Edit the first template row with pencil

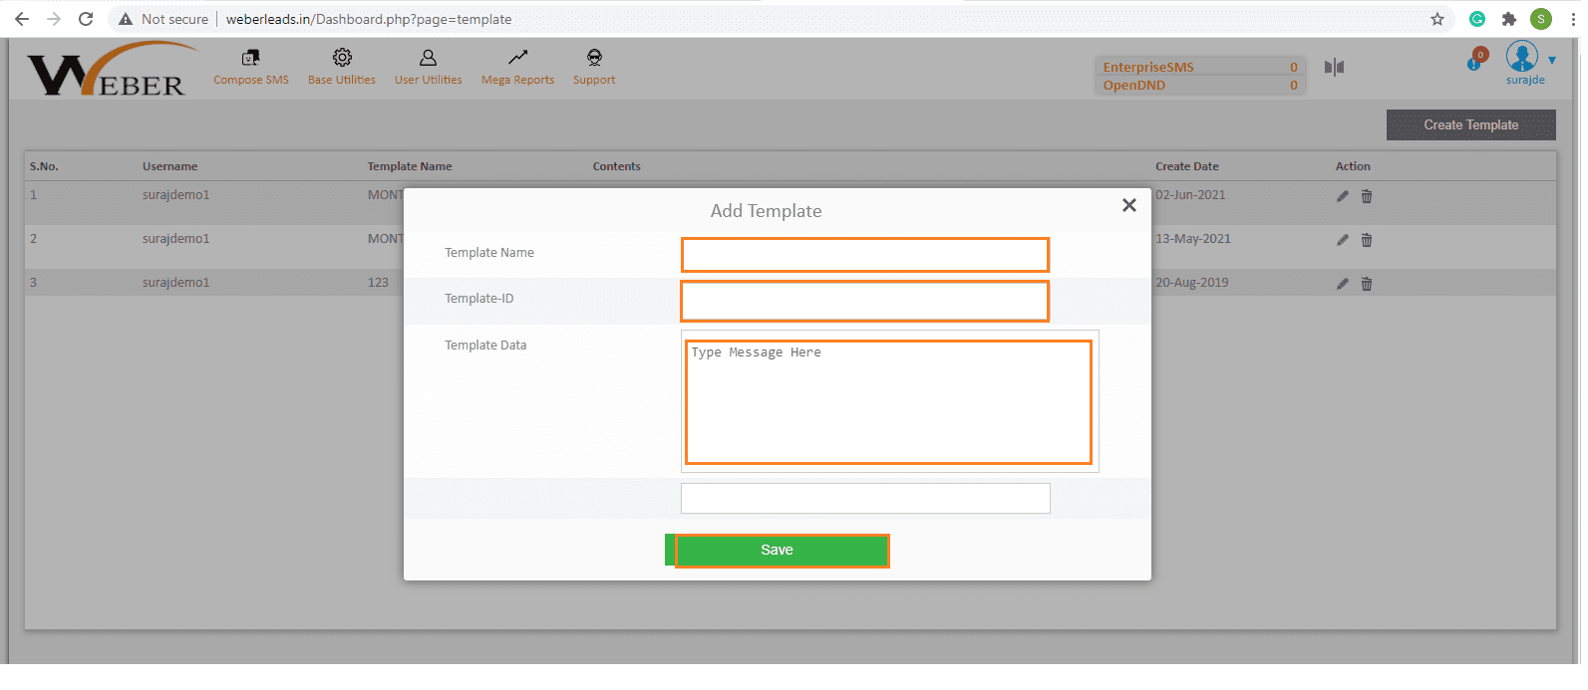(x=1342, y=196)
